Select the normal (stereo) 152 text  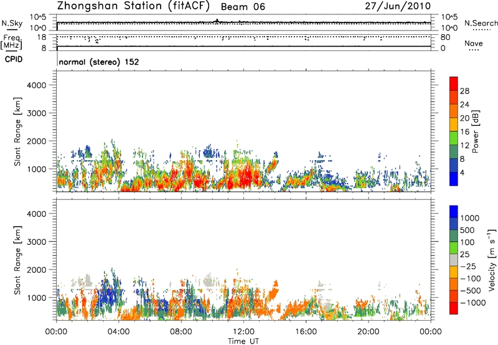click(99, 62)
